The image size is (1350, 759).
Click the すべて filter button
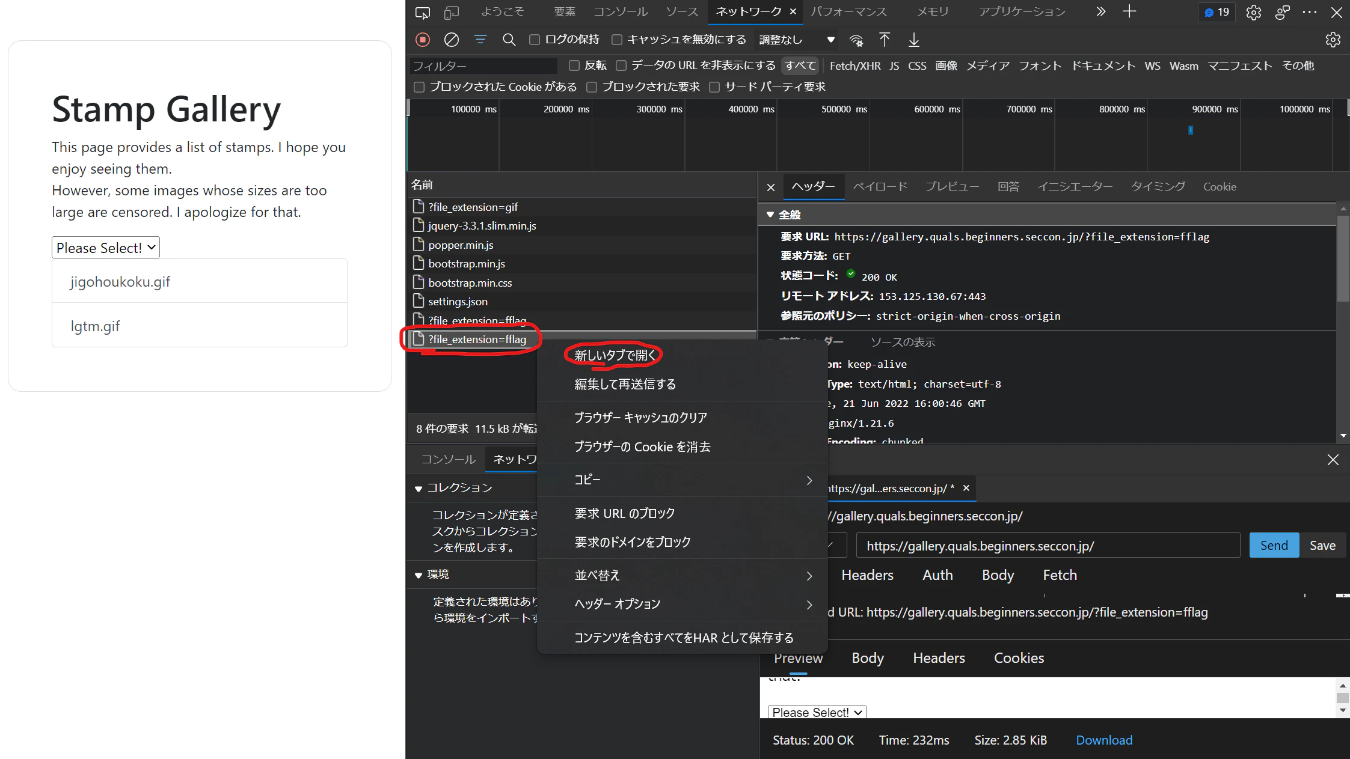click(x=800, y=66)
